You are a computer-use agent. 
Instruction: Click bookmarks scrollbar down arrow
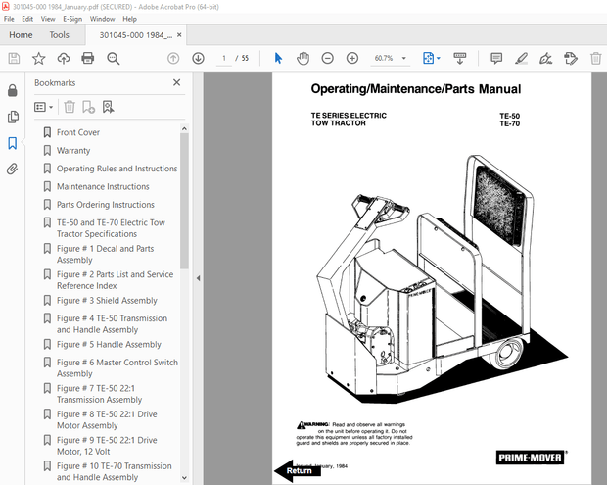184,478
